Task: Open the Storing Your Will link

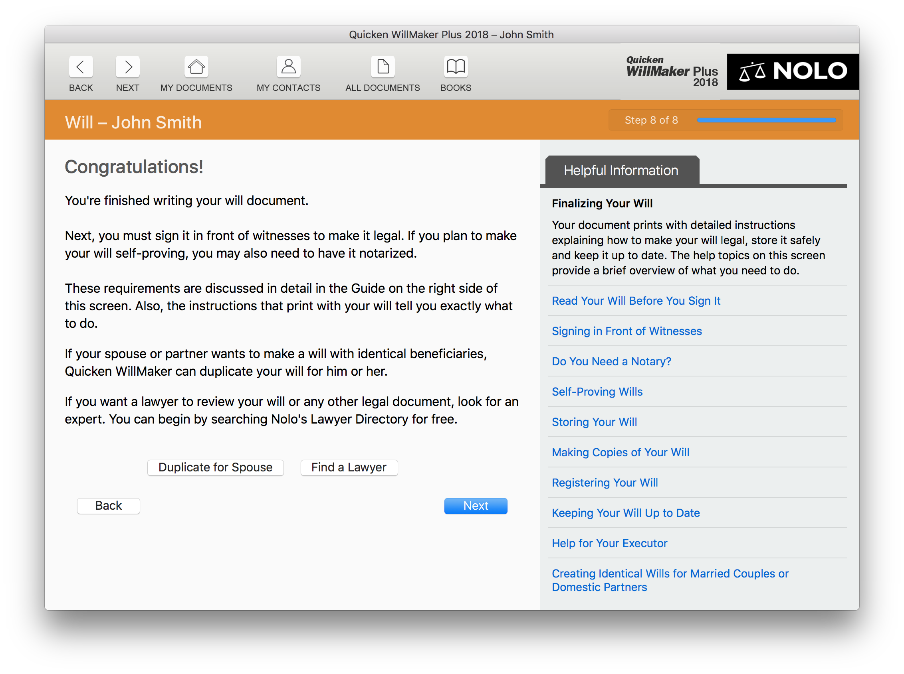Action: 594,422
